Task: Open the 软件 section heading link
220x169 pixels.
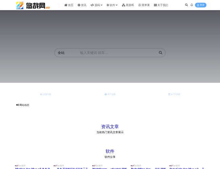Action: tap(110, 151)
